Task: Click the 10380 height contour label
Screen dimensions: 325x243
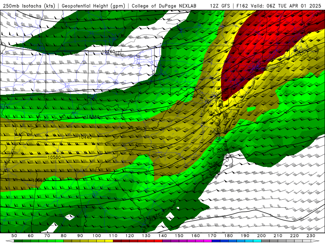Action: point(93,117)
